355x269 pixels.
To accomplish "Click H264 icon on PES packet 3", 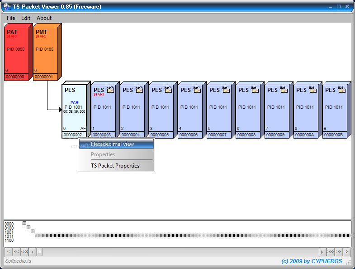I will (168, 90).
